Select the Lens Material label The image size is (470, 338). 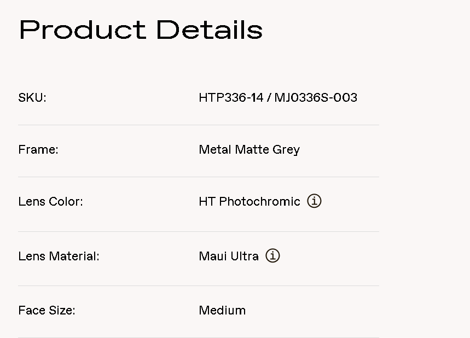point(59,256)
